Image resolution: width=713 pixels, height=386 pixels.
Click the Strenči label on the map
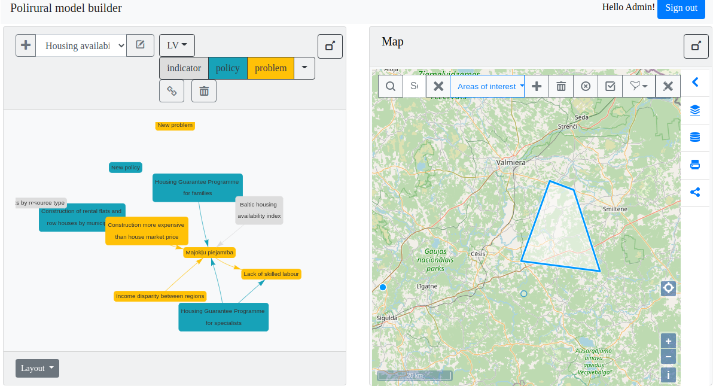pos(568,126)
